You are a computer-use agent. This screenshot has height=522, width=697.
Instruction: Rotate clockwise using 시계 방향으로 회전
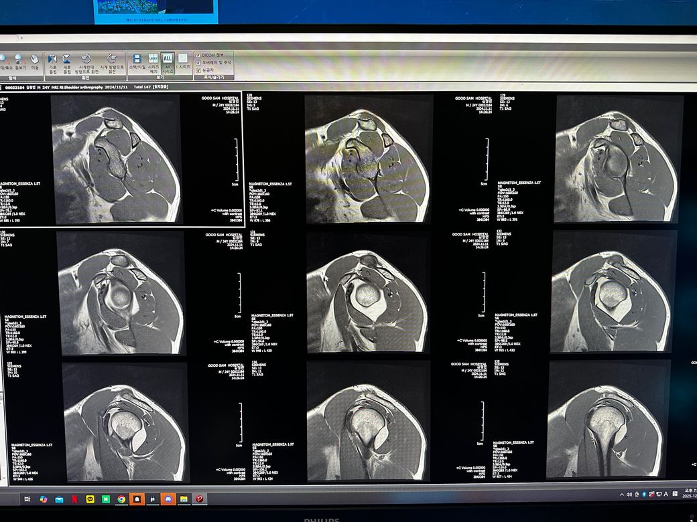tap(112, 61)
